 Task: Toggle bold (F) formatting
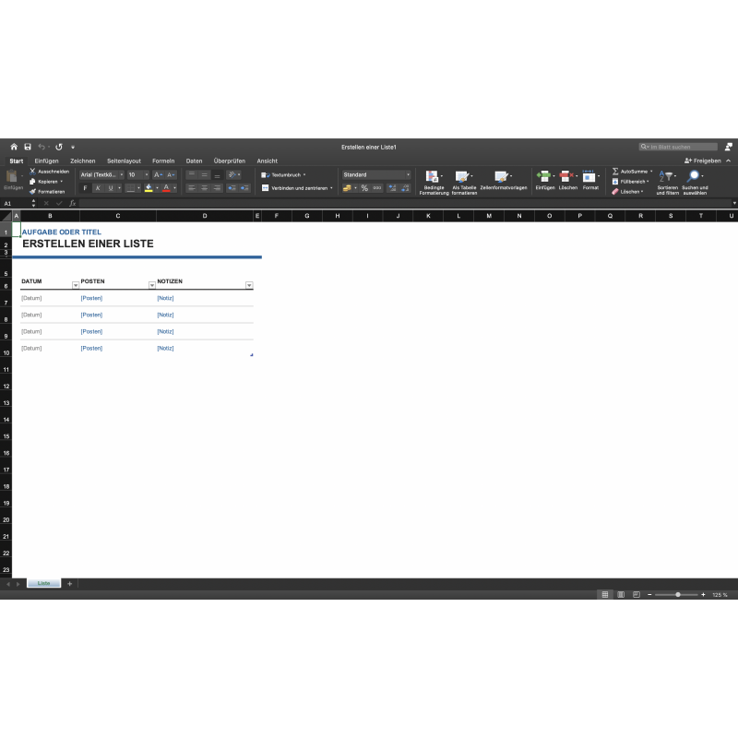pyautogui.click(x=86, y=188)
